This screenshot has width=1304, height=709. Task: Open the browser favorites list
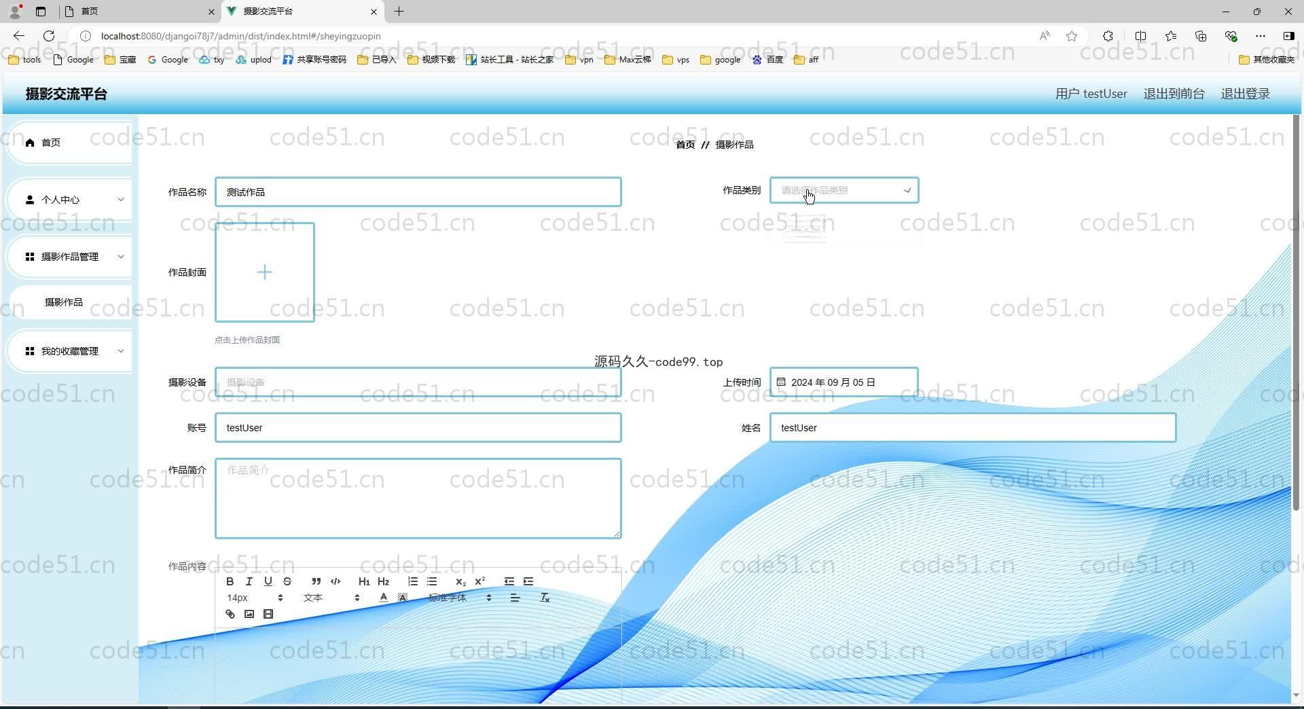1171,36
